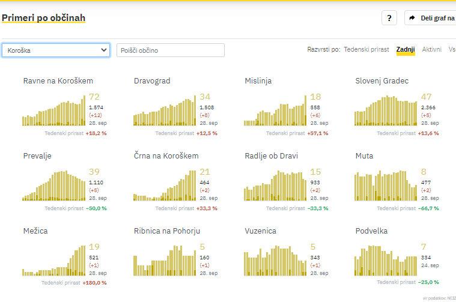Click the Podvelka municipality title

pos(371,231)
